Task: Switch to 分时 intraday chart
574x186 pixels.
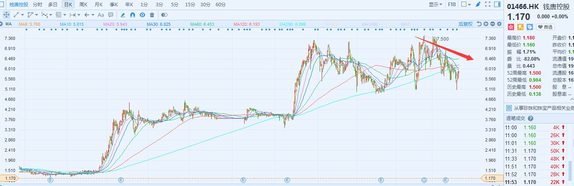Action: 38,5
